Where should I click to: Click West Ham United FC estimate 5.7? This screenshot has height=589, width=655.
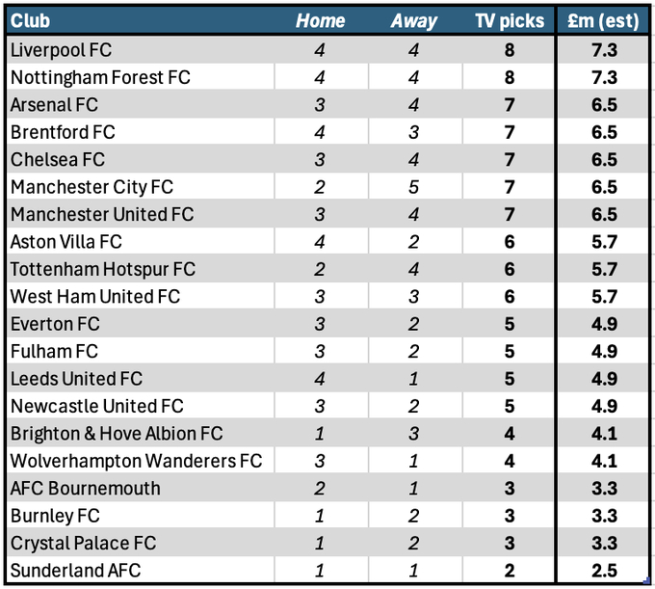point(603,296)
